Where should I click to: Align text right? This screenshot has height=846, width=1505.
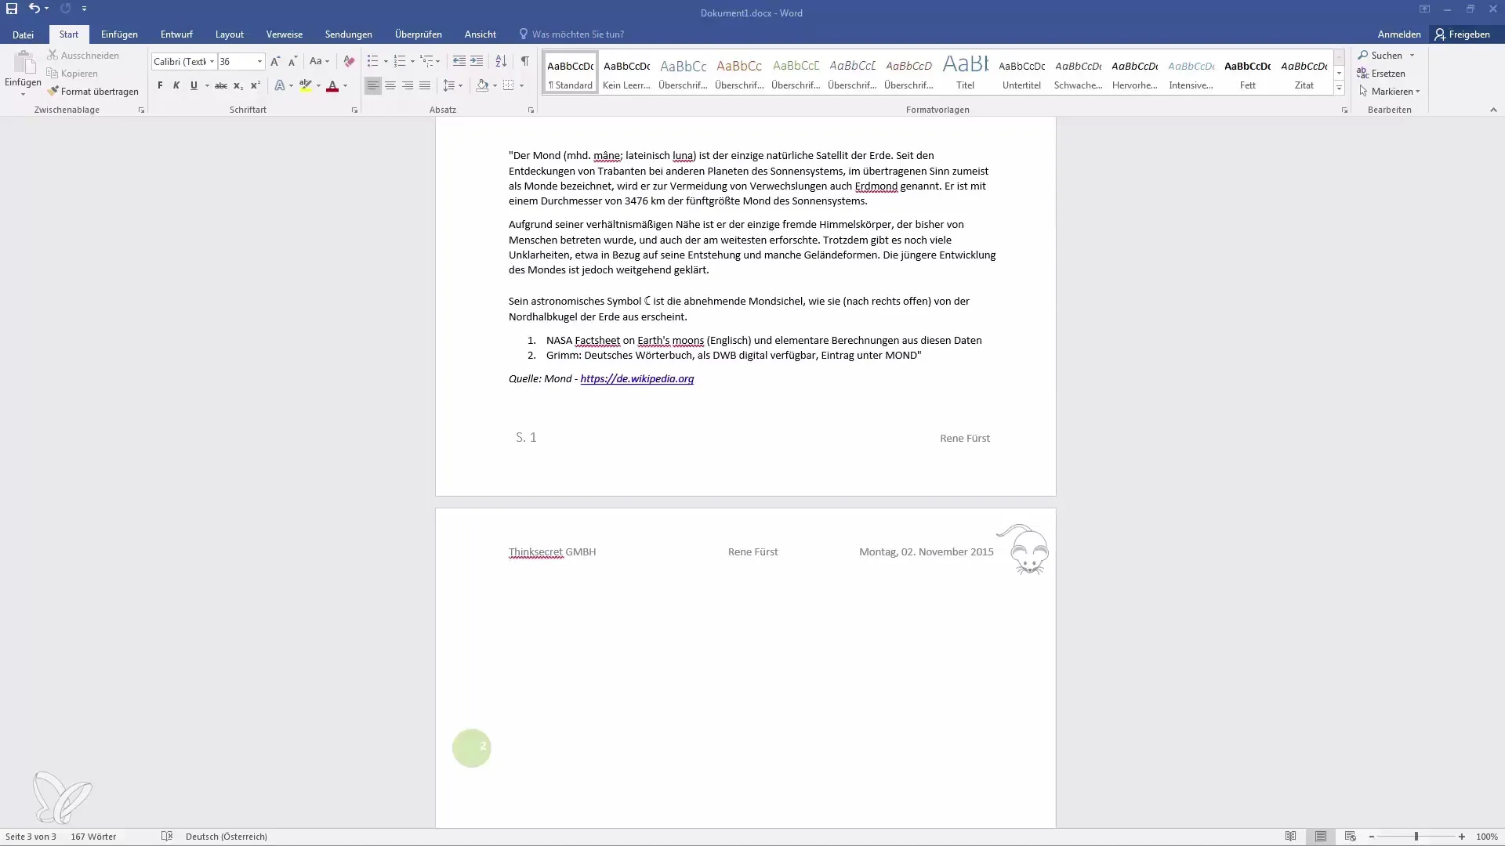[408, 85]
